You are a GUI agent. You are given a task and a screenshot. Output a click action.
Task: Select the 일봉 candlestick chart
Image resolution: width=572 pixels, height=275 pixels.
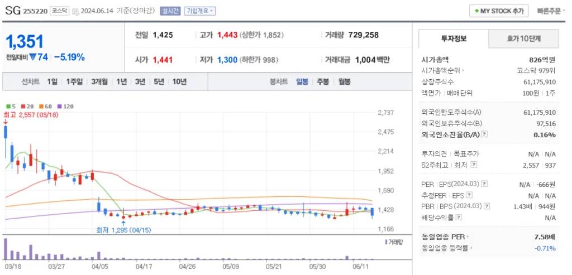(x=302, y=81)
